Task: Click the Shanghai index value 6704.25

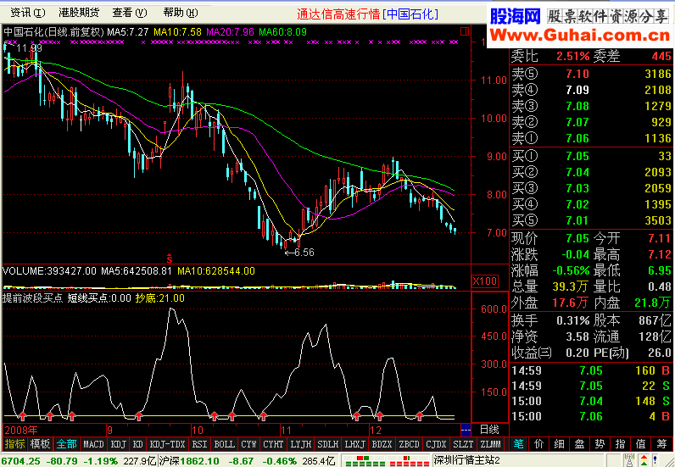Action: coord(21,461)
